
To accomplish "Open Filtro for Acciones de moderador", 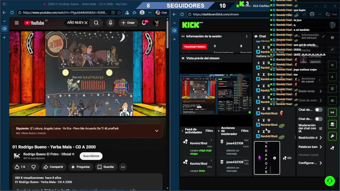I will coord(245,131).
